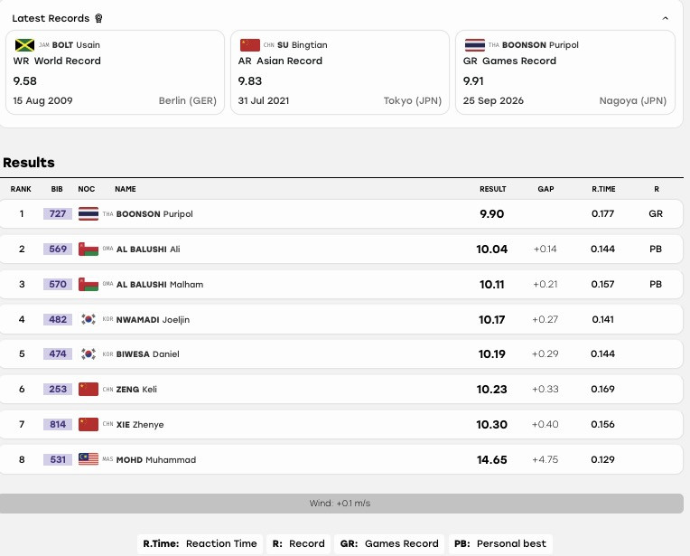Click PB mark in Al Balushi Ali row
Screen dimensions: 690x556
[x=656, y=249]
